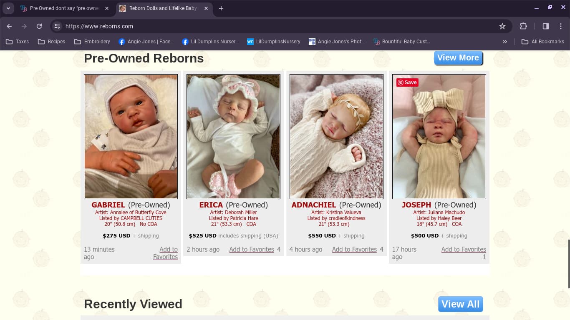
Task: Click Listed by cradleofkindness text
Action: pos(336,218)
